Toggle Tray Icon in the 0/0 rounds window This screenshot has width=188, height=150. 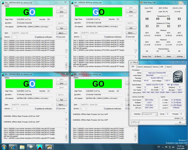click(x=57, y=37)
